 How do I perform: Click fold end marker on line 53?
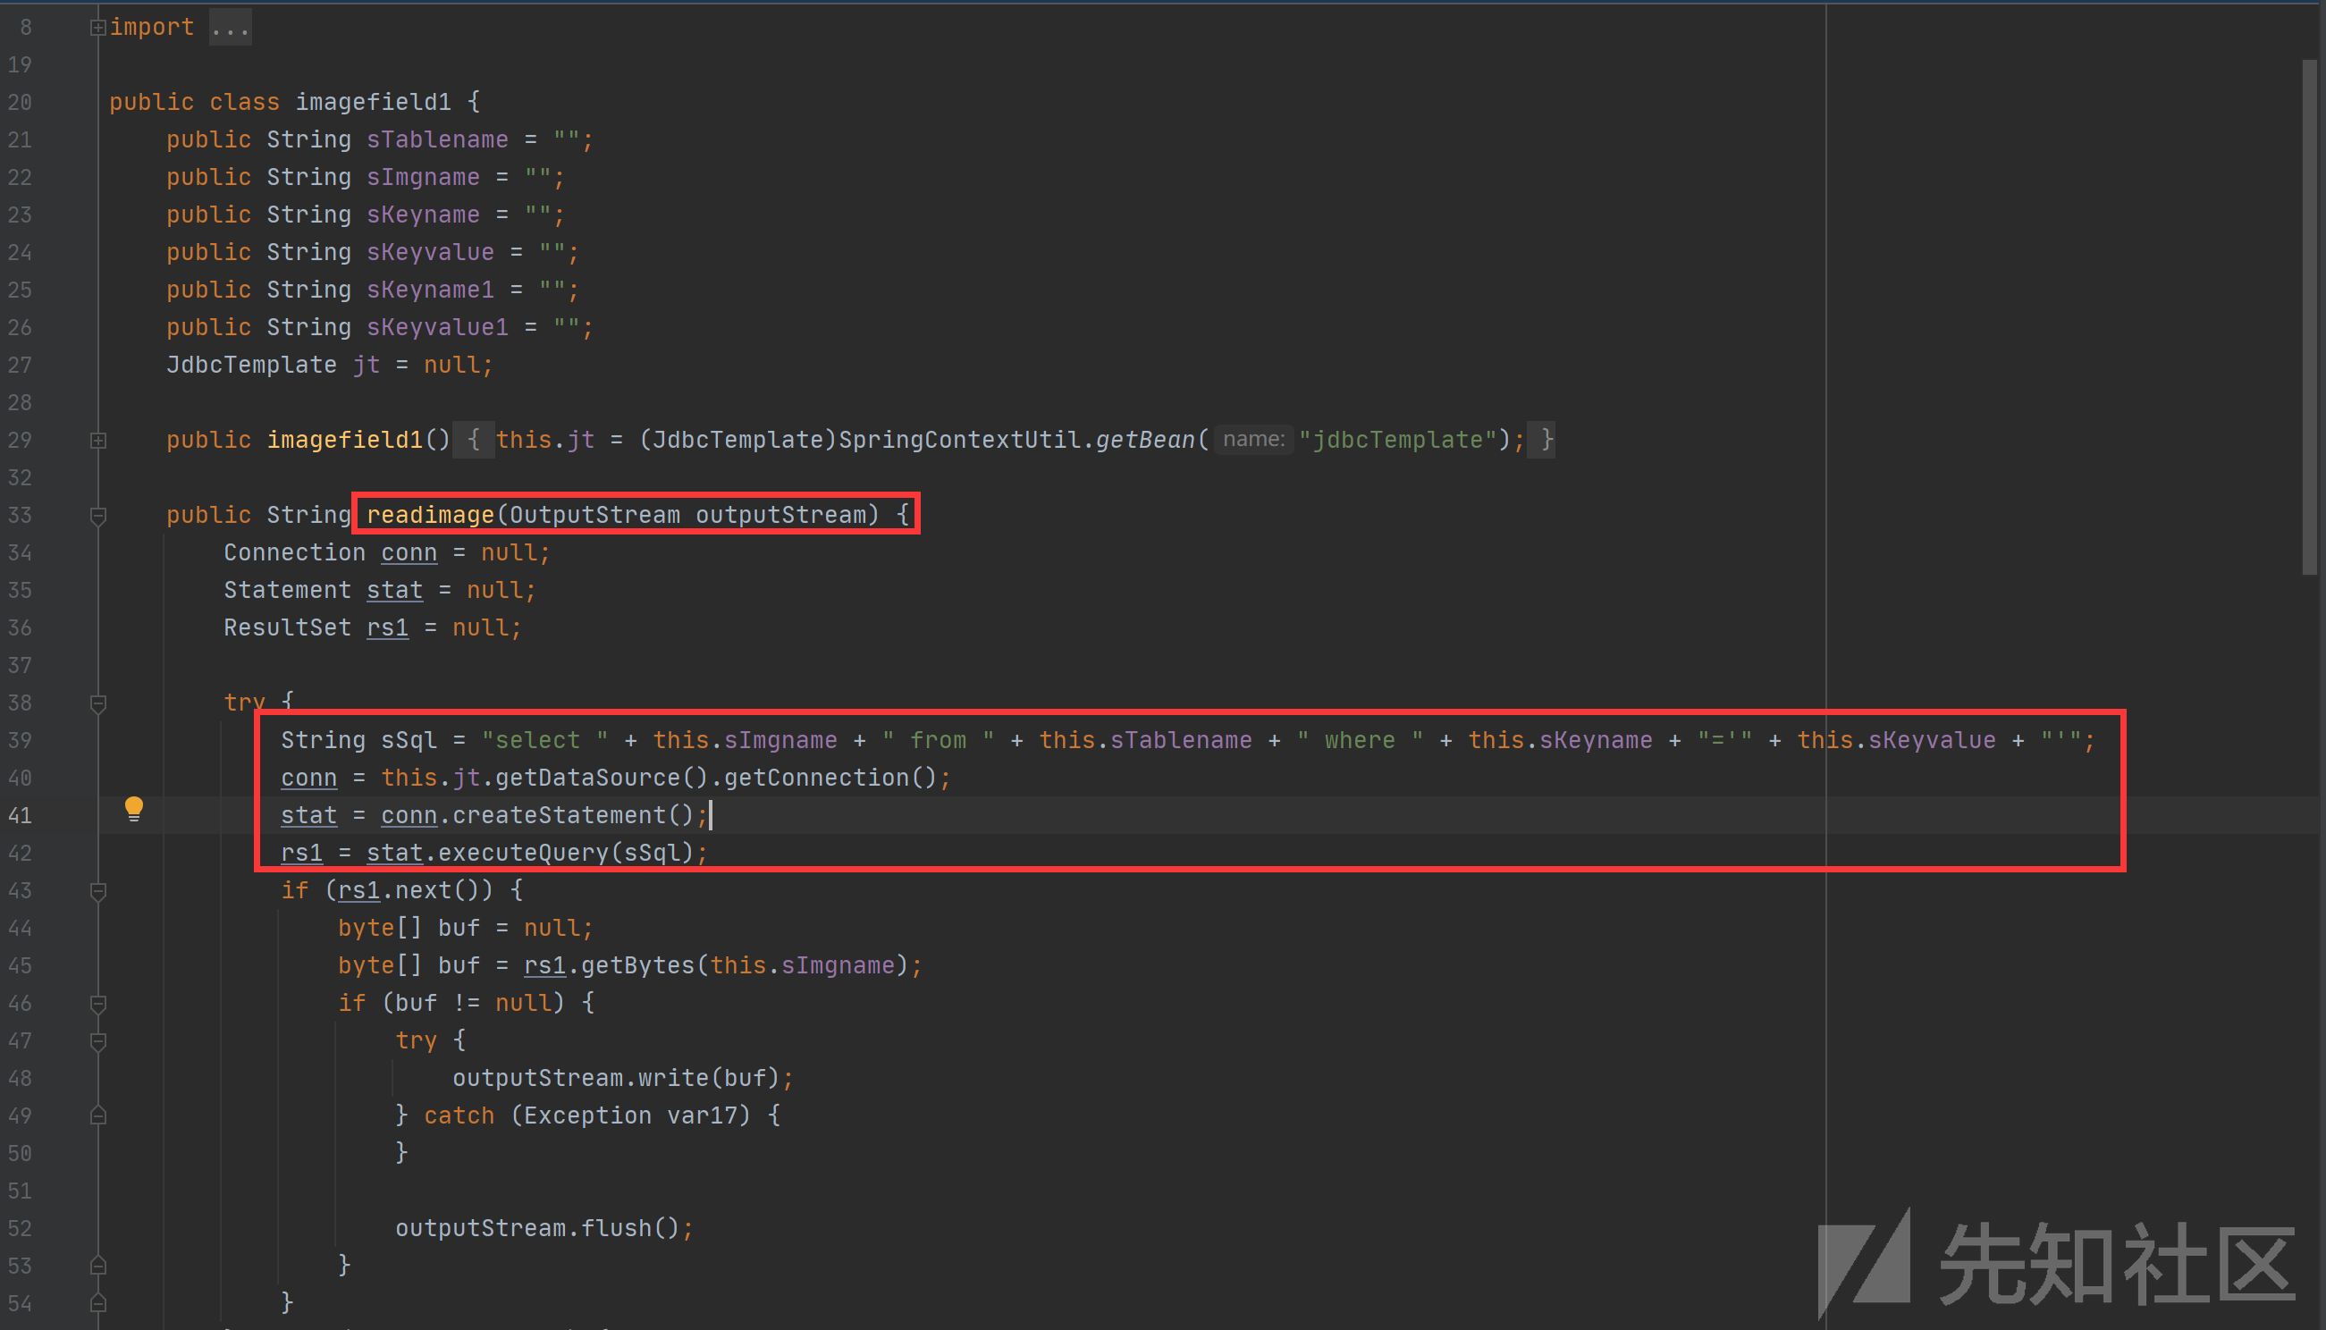pyautogui.click(x=97, y=1266)
